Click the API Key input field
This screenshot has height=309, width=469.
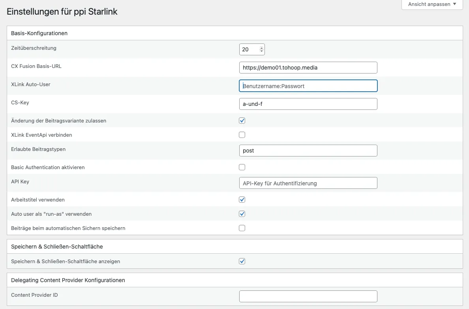[x=308, y=183]
